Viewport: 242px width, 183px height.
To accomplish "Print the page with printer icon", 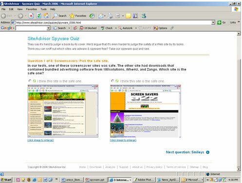I will 110,16.
